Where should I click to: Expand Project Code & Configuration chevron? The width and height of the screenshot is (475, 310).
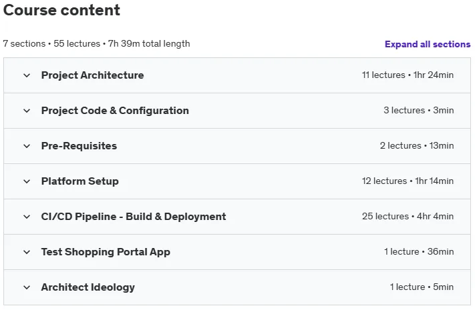(27, 111)
